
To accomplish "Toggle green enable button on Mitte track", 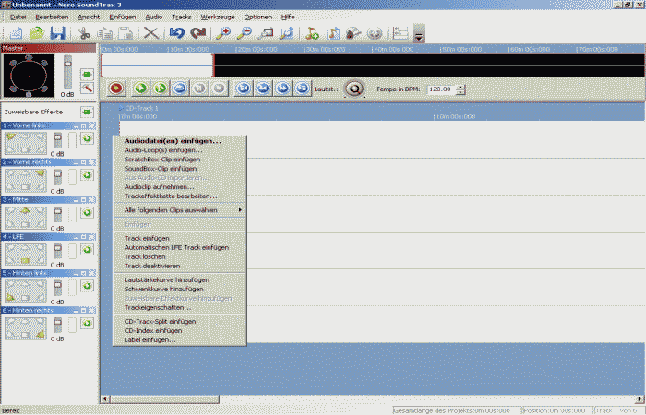I will click(x=87, y=213).
